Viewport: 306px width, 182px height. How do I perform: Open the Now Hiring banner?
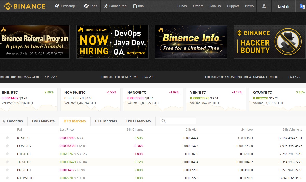pos(112,42)
